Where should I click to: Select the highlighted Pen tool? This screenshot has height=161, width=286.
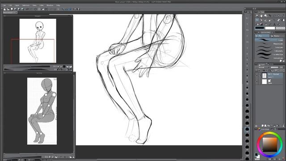point(257,20)
